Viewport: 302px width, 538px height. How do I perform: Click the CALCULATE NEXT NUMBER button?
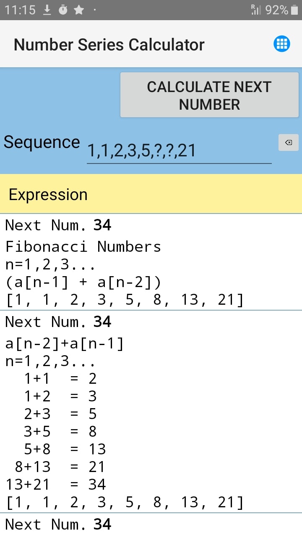pos(210,95)
